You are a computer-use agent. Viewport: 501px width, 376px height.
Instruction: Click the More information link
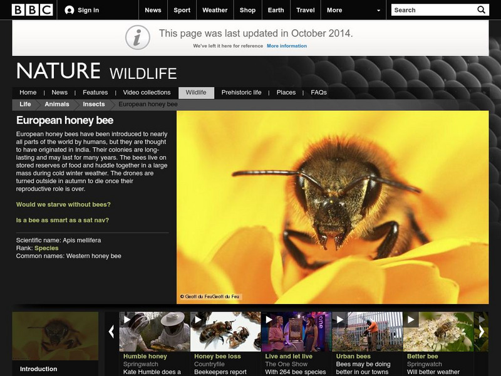286,45
